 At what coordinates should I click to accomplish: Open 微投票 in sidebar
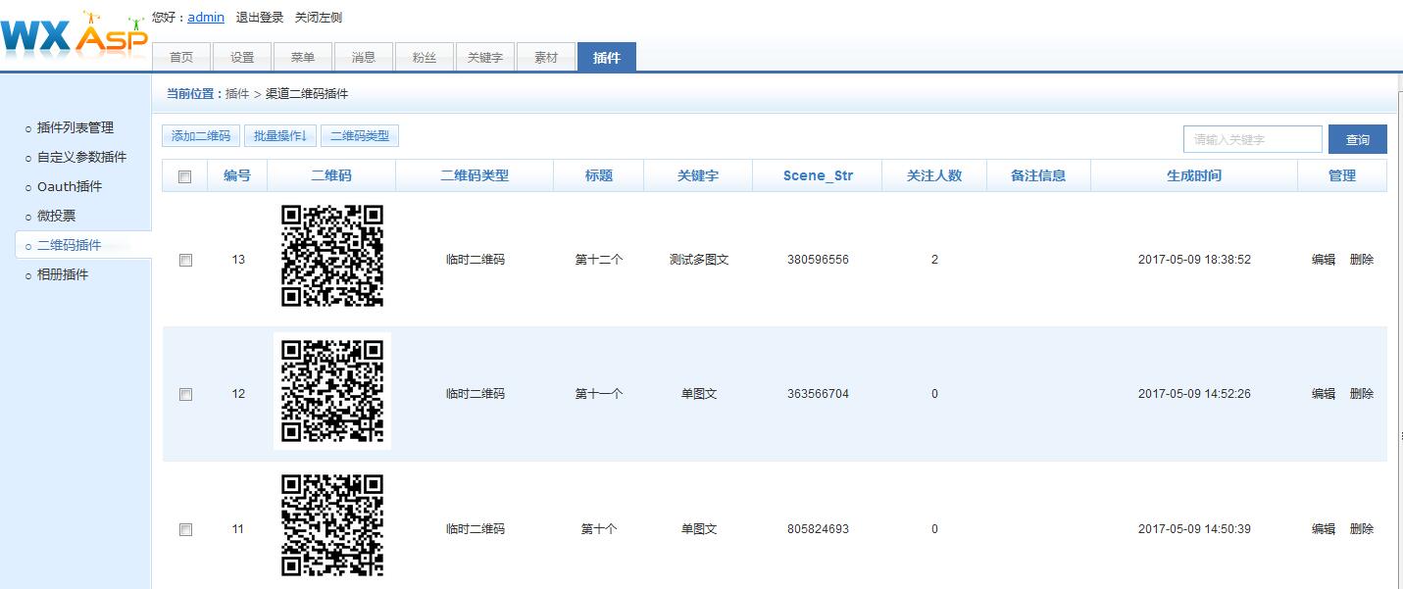click(56, 216)
